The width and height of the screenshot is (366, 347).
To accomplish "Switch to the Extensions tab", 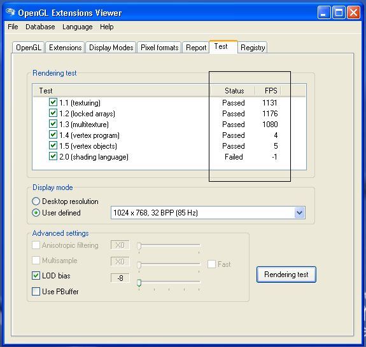I will [x=65, y=48].
